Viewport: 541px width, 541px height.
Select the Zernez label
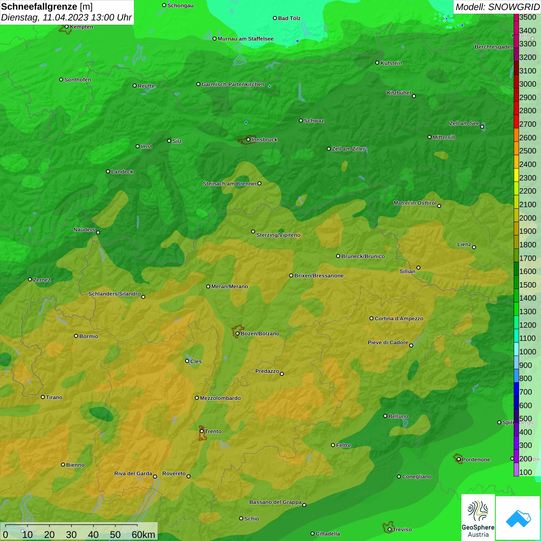(42, 280)
